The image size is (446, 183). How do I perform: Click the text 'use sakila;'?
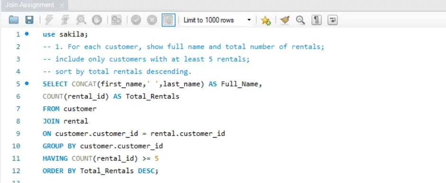[65, 35]
